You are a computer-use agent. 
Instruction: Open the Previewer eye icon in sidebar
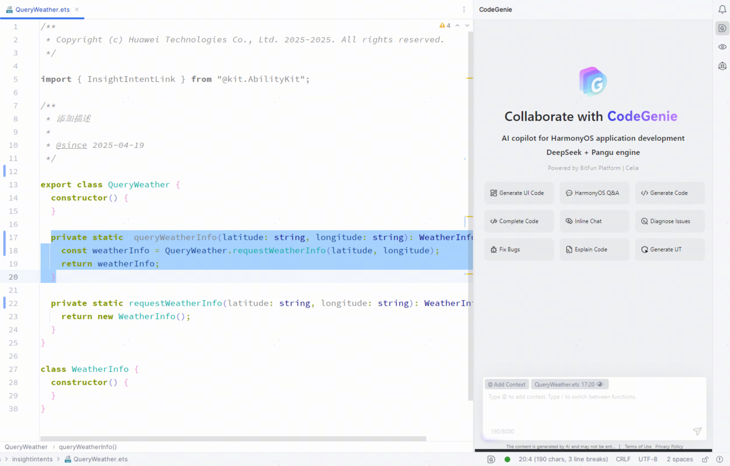[722, 47]
